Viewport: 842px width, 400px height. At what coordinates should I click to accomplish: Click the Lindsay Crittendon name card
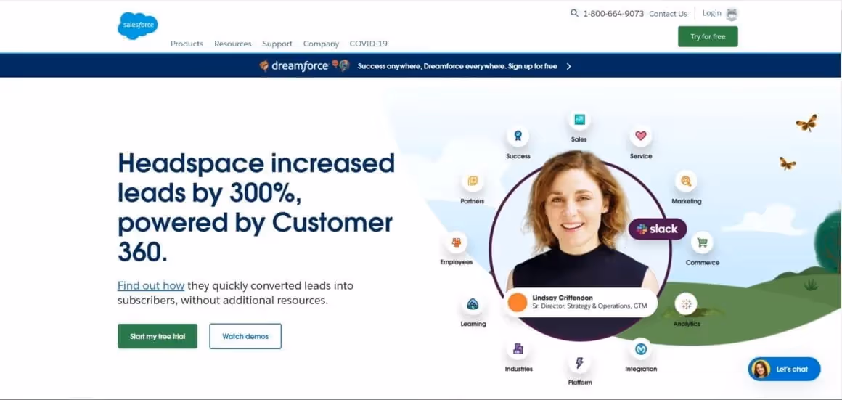581,302
